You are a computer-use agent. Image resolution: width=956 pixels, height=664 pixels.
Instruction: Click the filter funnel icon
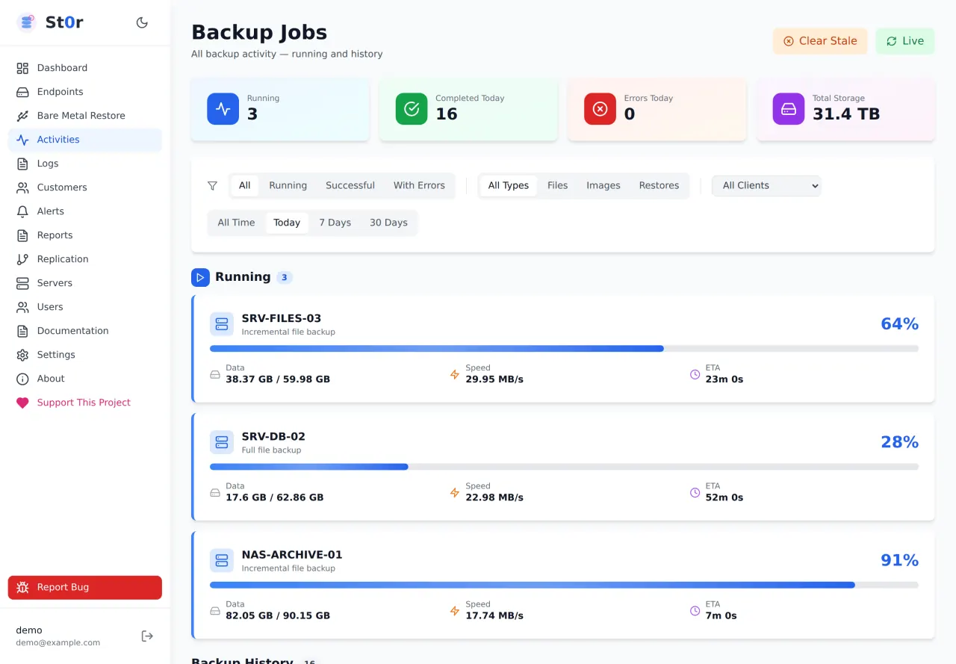point(212,186)
